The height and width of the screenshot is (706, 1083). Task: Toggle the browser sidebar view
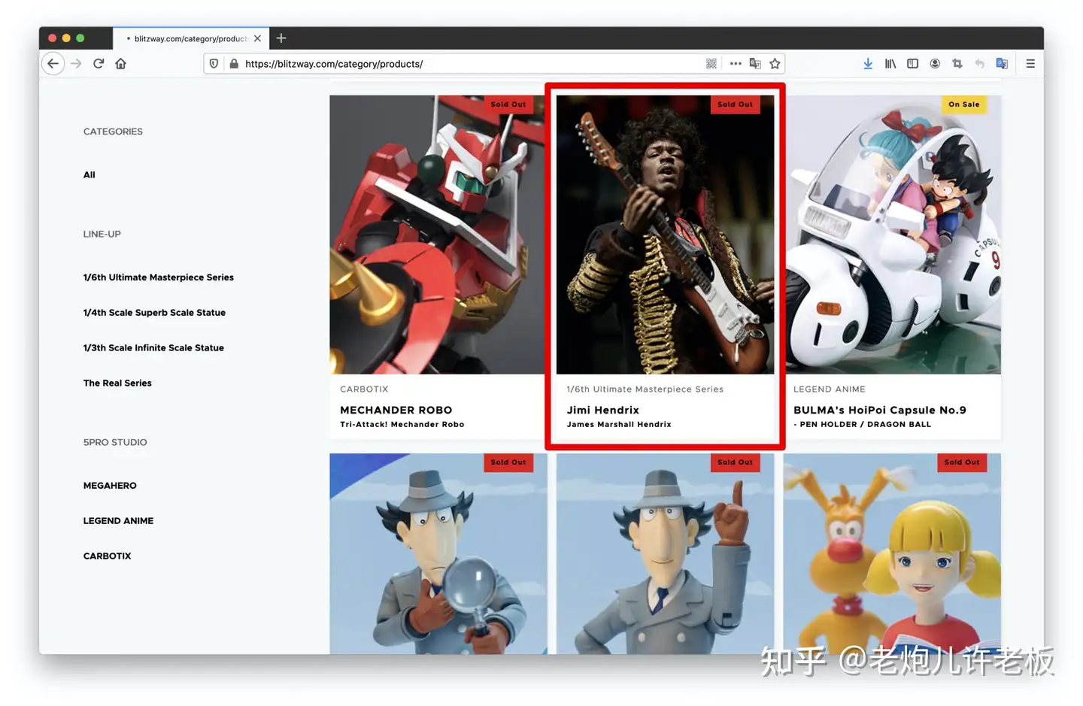pyautogui.click(x=912, y=64)
